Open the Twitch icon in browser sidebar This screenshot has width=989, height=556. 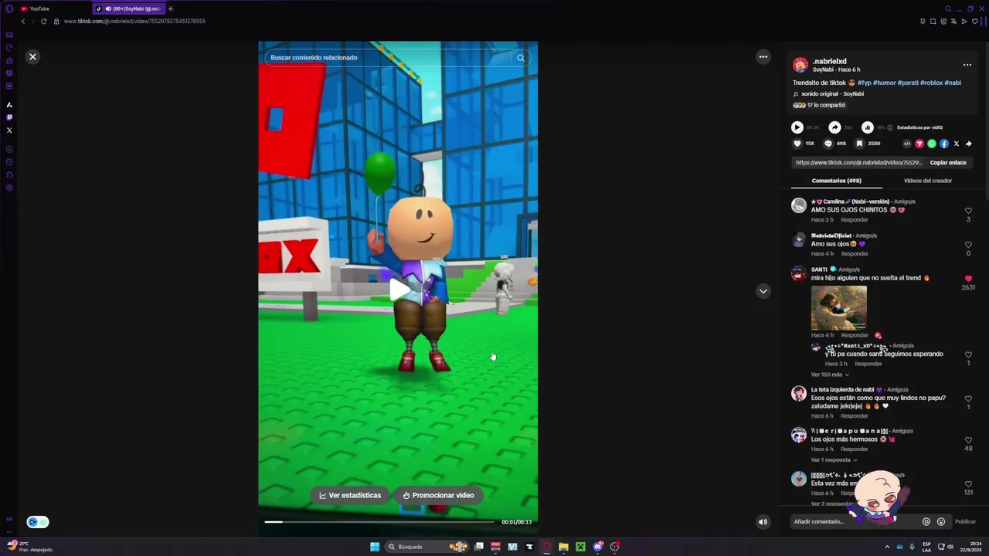(x=9, y=117)
